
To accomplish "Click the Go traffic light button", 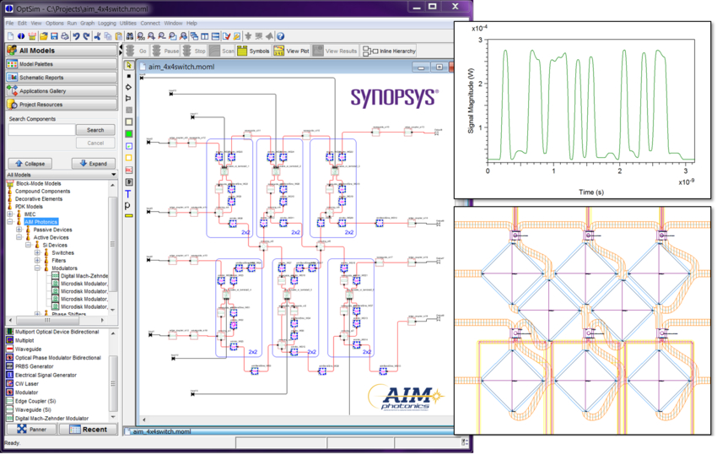I will [x=137, y=51].
